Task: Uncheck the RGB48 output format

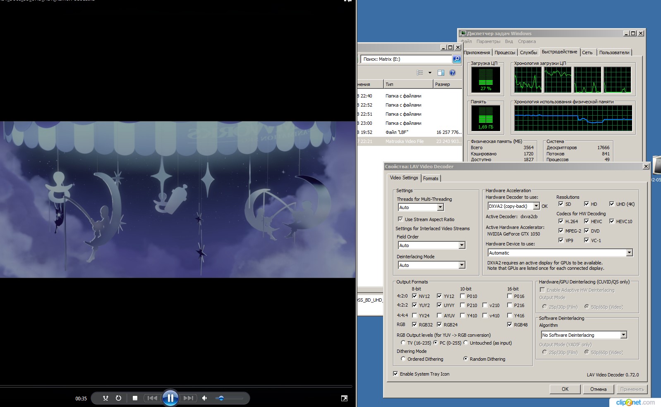Action: point(510,324)
